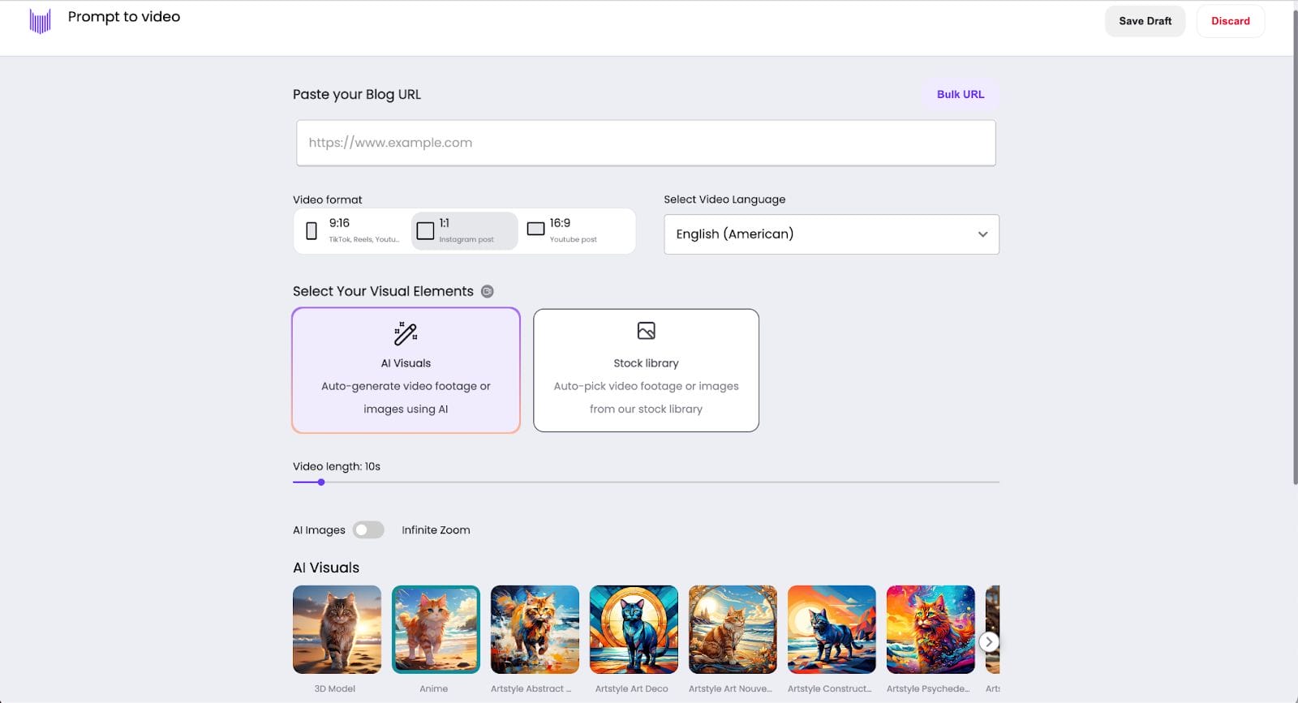Click the Save Draft button

(x=1145, y=21)
